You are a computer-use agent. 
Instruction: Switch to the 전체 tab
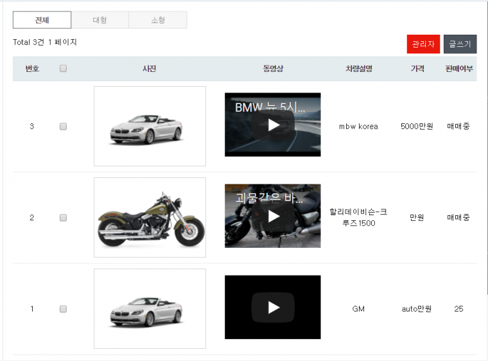[42, 20]
